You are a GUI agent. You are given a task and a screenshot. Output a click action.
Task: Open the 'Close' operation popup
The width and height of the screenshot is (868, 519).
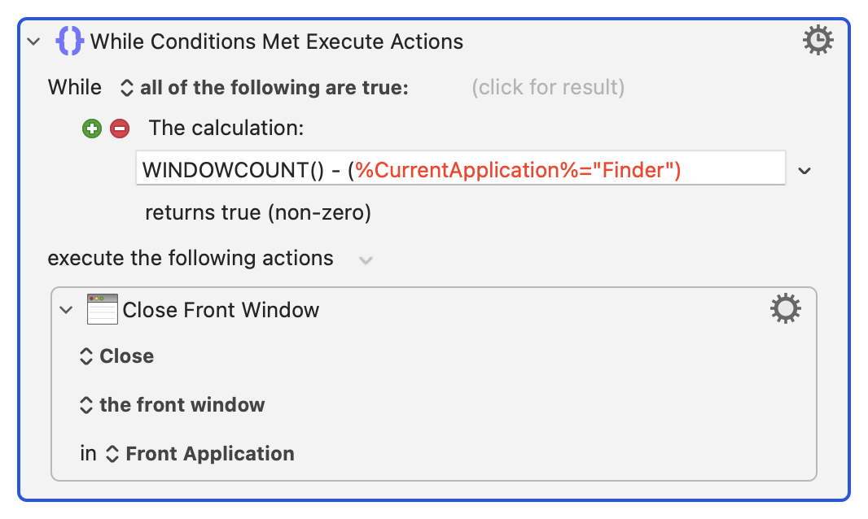click(117, 356)
